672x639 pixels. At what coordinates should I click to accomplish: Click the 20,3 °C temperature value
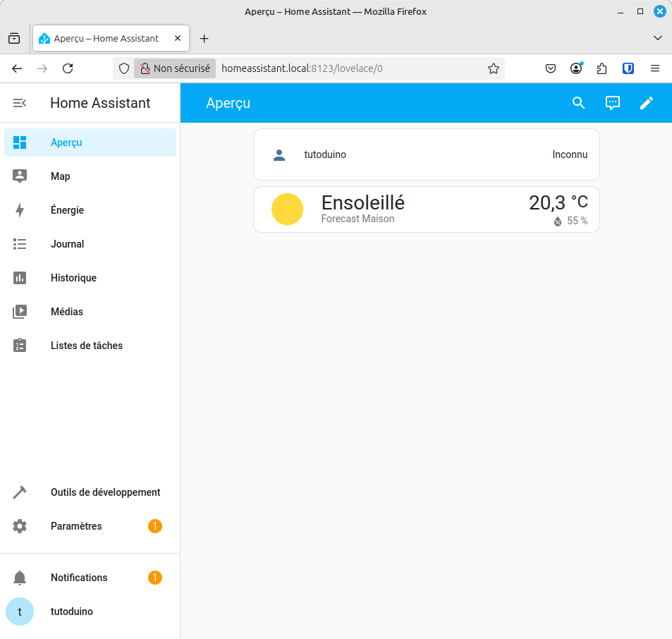[558, 202]
